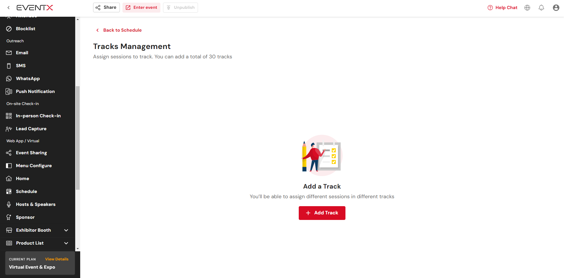The height and width of the screenshot is (278, 564).
Task: Click the Menu Configure layout icon
Action: (x=9, y=166)
